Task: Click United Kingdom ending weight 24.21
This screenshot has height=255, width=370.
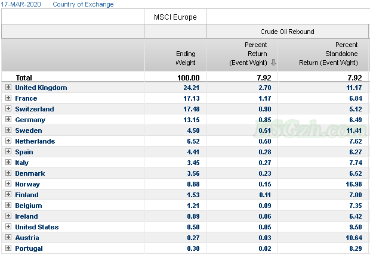Action: tap(192, 88)
